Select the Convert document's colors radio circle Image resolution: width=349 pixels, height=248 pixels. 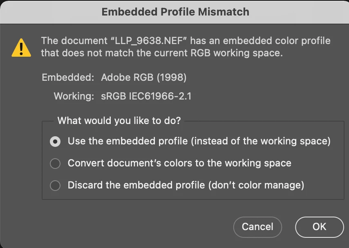coord(55,164)
